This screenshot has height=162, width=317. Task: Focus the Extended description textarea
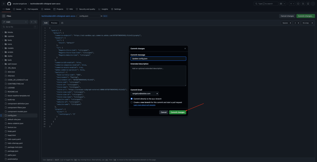pyautogui.click(x=158, y=76)
